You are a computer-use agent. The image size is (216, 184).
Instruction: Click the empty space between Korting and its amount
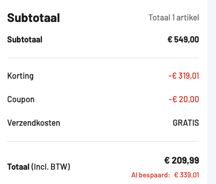click(x=101, y=76)
